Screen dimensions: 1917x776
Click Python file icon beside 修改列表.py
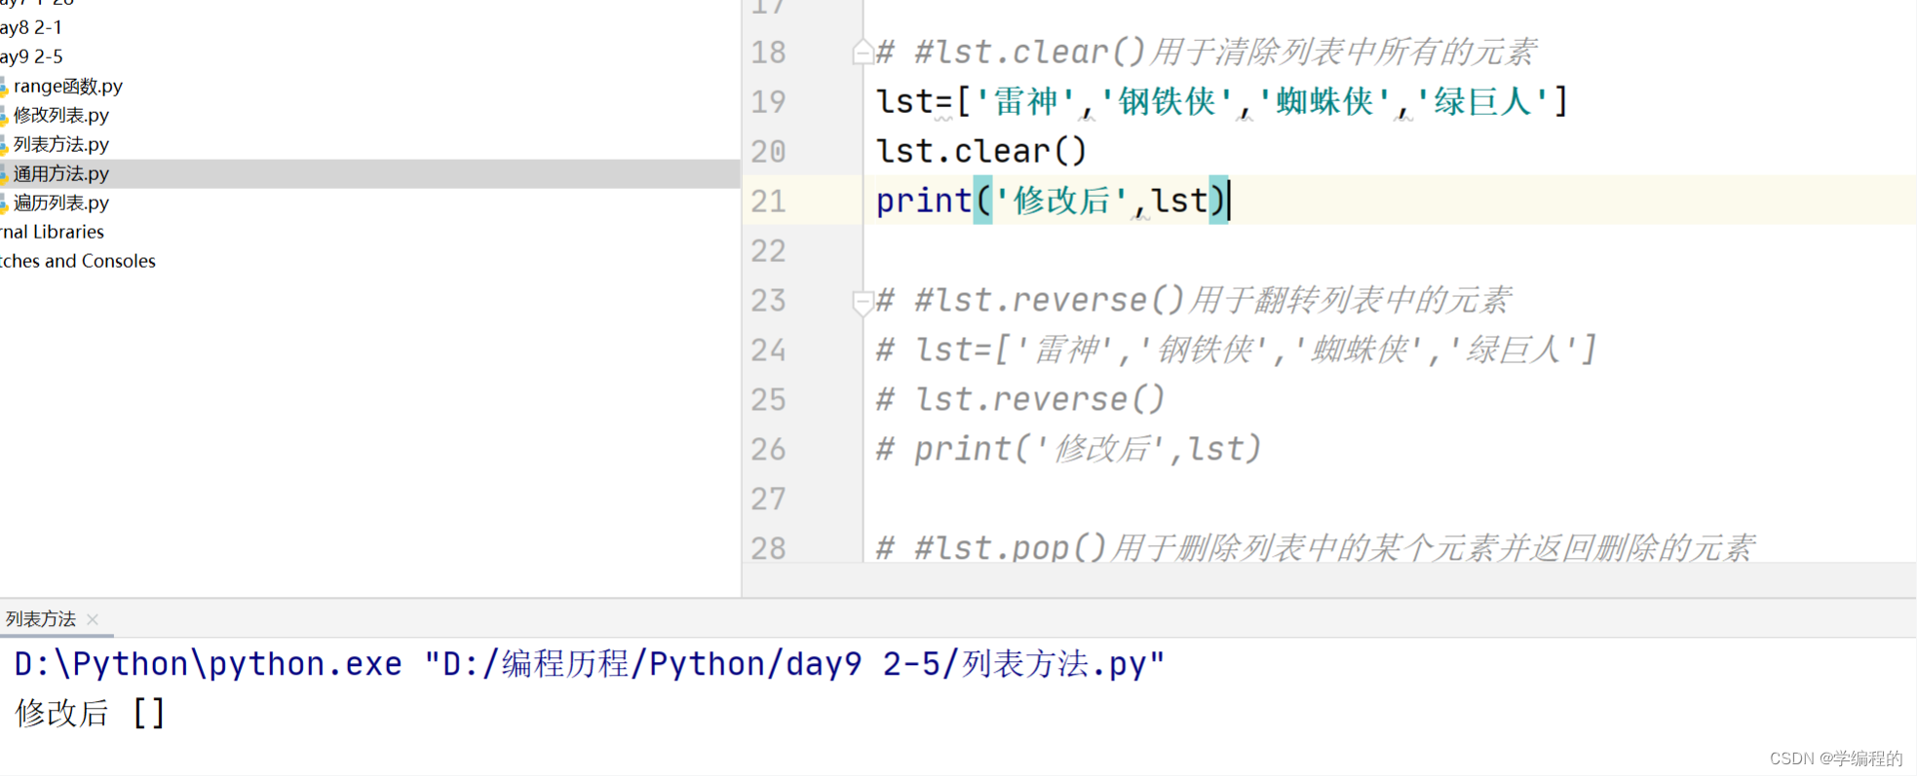(x=4, y=116)
